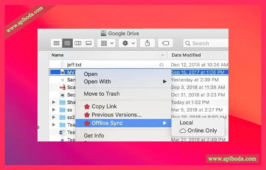Click the Google Drive window title
Screen dimensions: 266x170
tap(124, 33)
